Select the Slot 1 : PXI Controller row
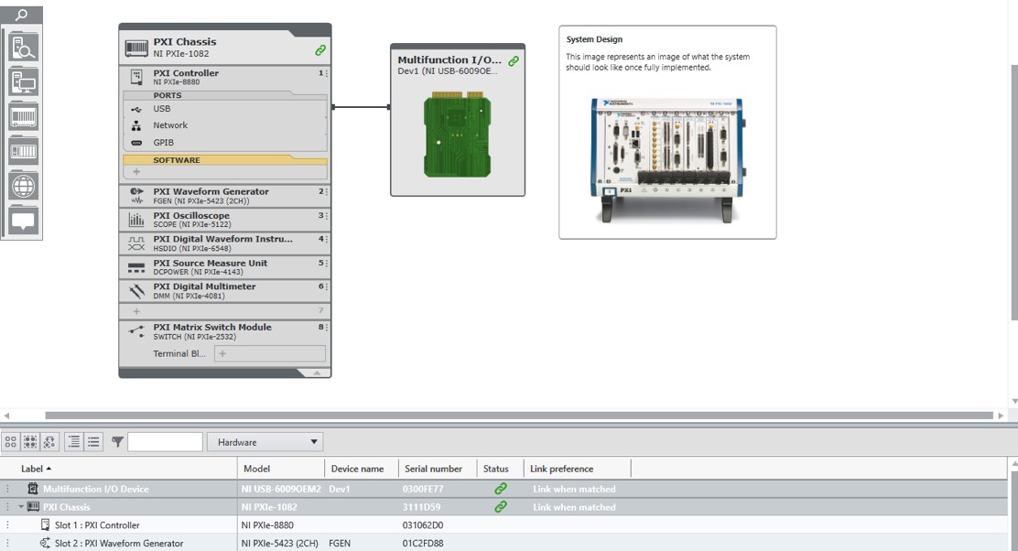The image size is (1018, 551). click(505, 525)
